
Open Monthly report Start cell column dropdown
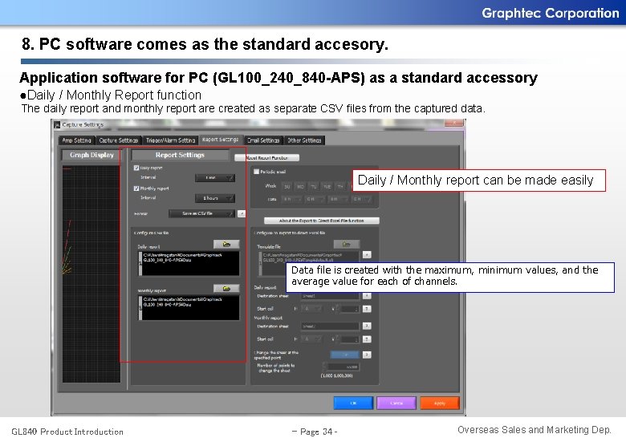[311, 339]
